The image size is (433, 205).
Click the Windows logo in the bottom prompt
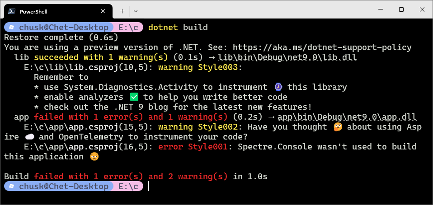click(11, 186)
